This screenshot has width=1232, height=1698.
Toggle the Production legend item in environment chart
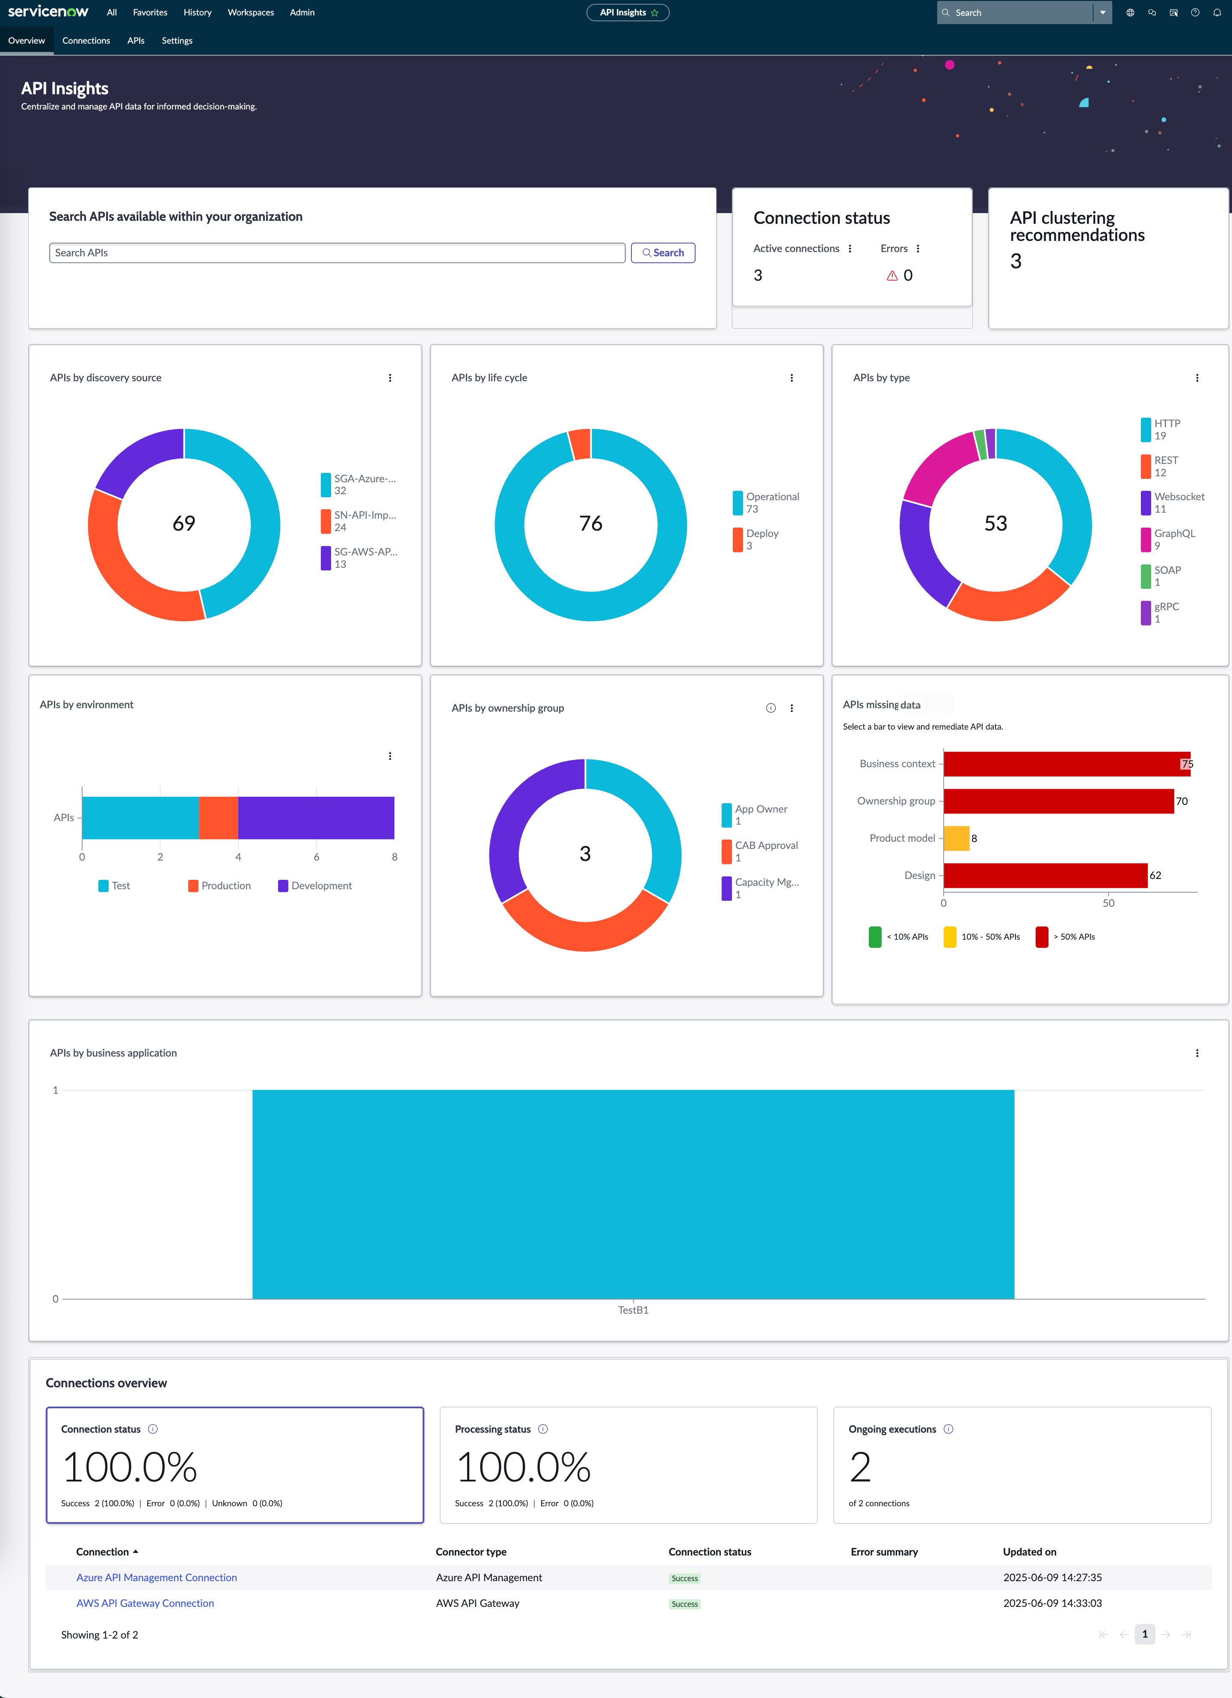click(x=219, y=886)
